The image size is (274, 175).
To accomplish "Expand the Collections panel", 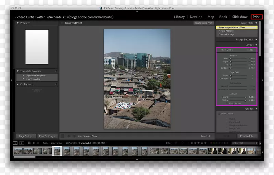I will 18,84.
